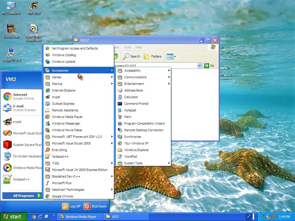Toggle Folders pane in 1037 window
295x221 pixels.
[x=153, y=56]
